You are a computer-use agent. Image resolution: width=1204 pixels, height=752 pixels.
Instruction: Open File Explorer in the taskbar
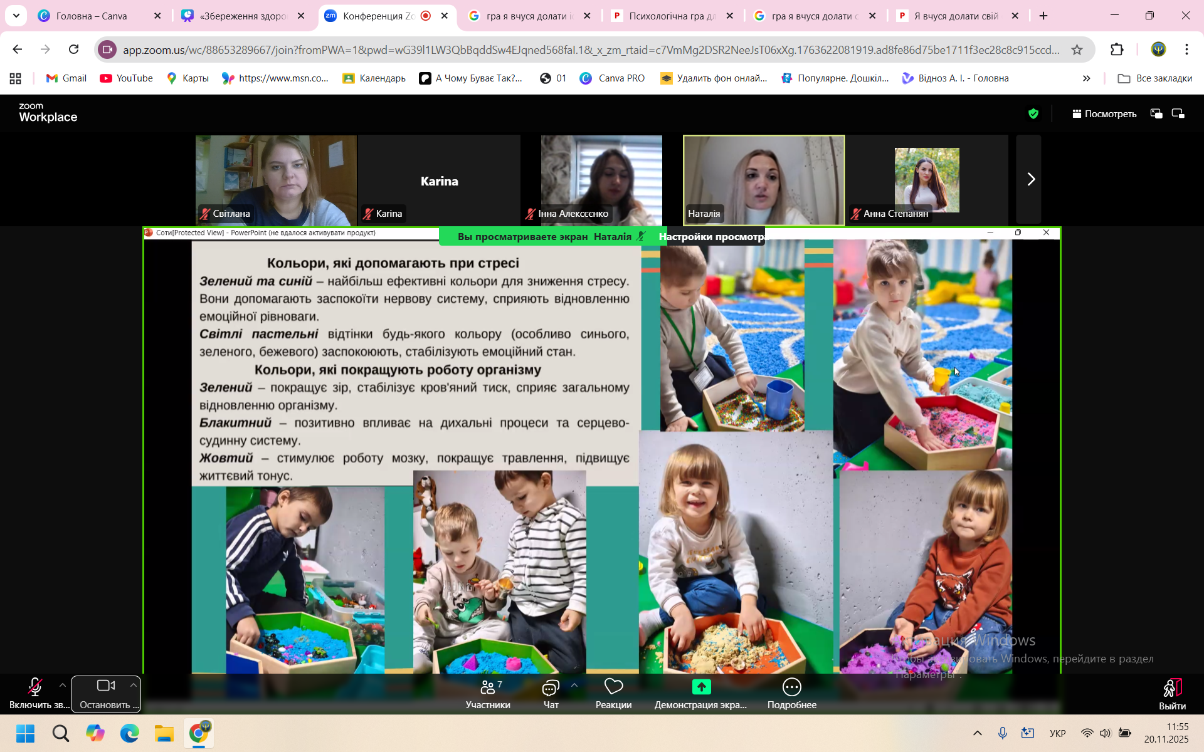coord(164,733)
